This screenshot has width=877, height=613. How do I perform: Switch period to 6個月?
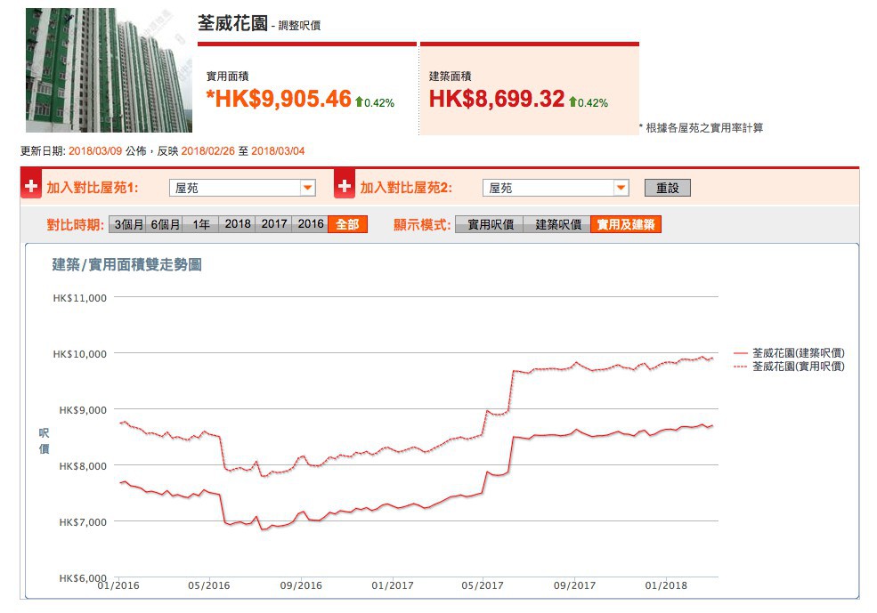(x=165, y=224)
